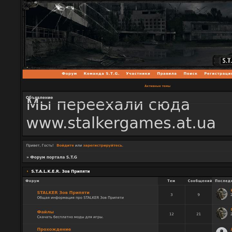
Task: Click the Активные темы link
Action: click(158, 86)
